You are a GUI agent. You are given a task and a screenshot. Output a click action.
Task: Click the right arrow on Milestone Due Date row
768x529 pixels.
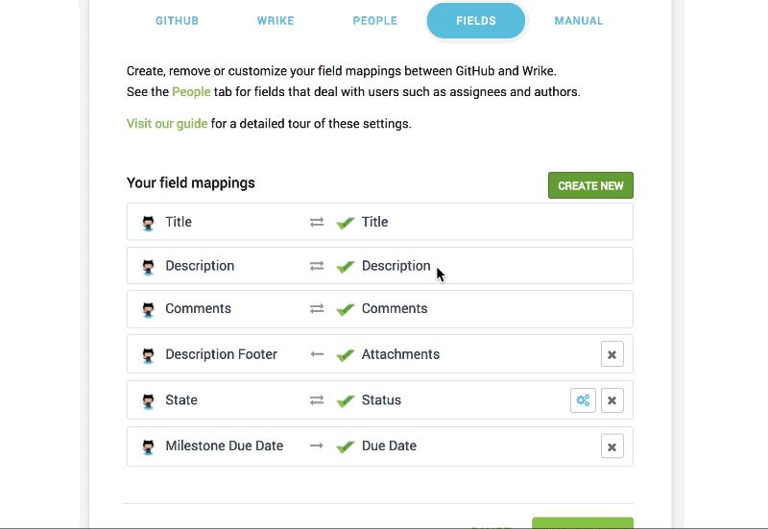pyautogui.click(x=317, y=445)
